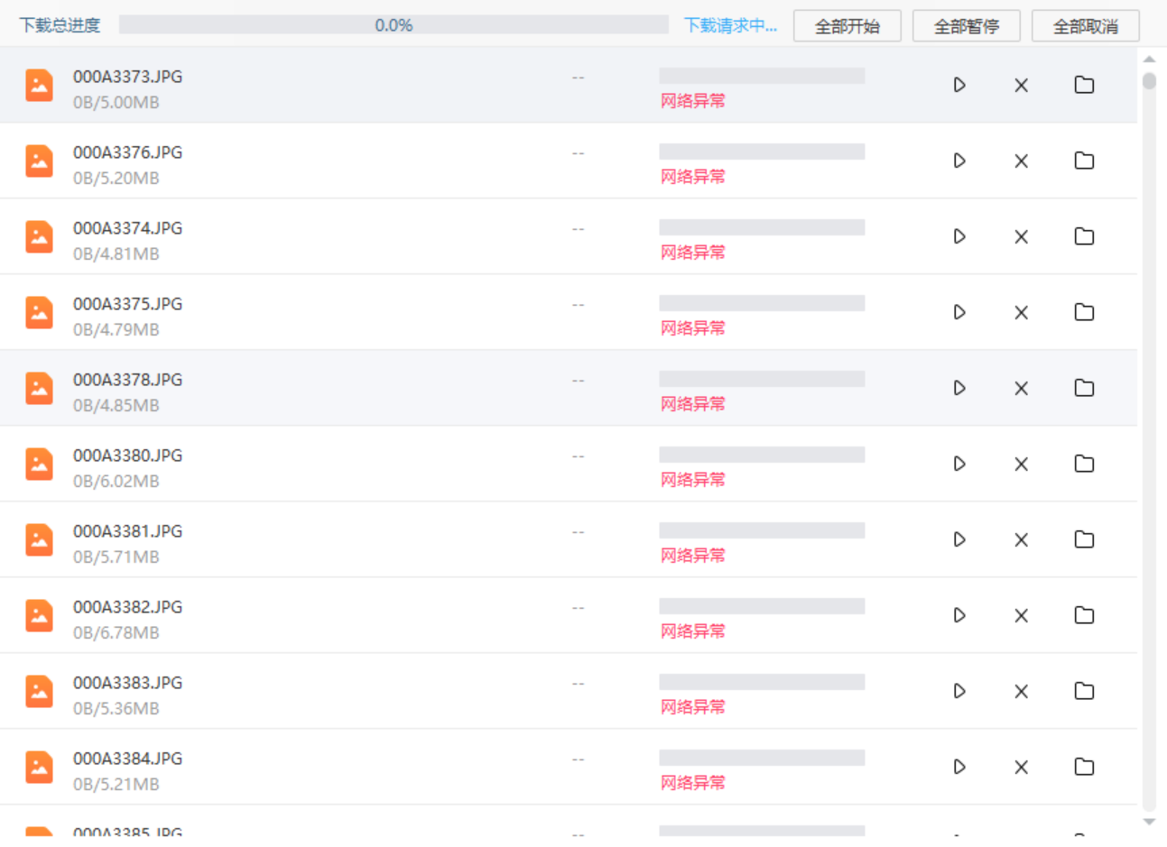
Task: Click the 全部开始 button
Action: click(x=847, y=26)
